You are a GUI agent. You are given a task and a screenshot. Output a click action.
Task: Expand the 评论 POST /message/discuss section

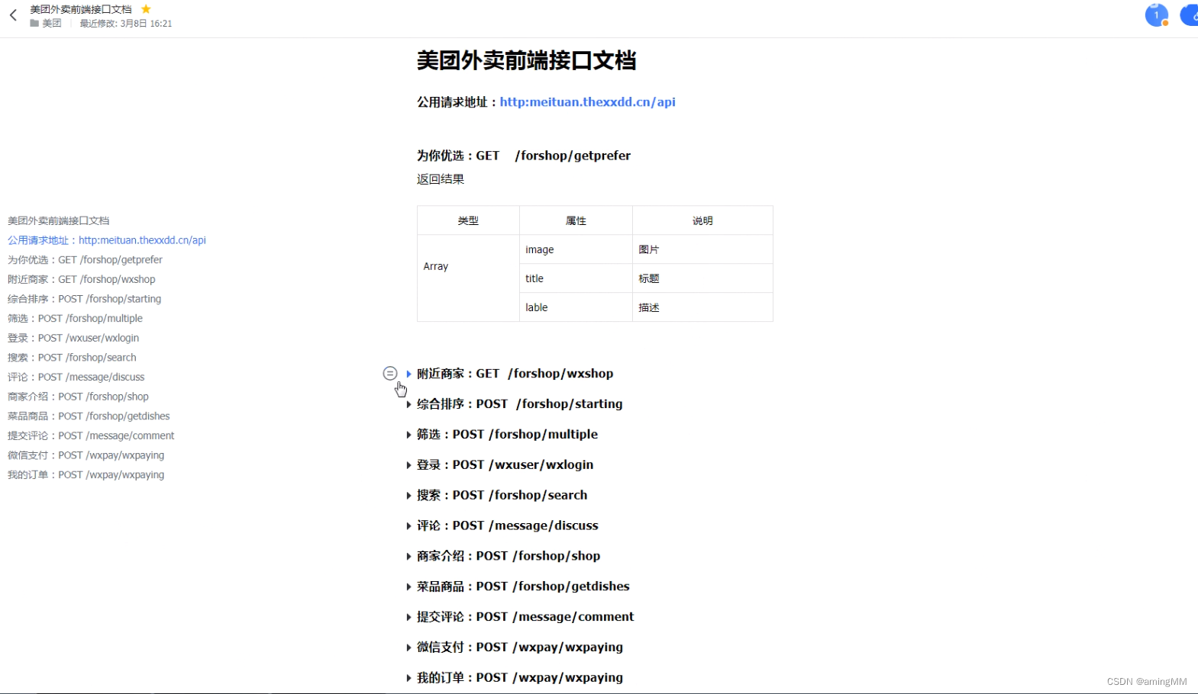408,526
